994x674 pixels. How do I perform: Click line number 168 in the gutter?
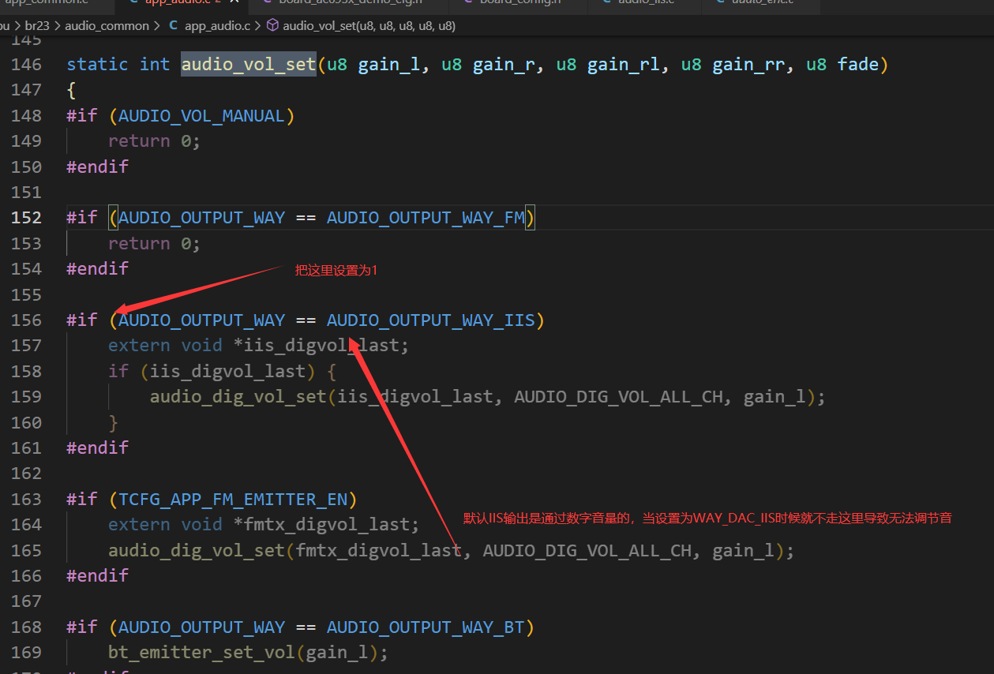pos(26,627)
